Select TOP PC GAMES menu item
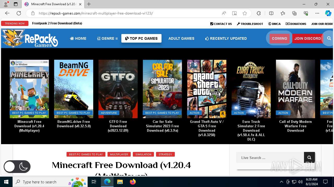 coord(141,38)
